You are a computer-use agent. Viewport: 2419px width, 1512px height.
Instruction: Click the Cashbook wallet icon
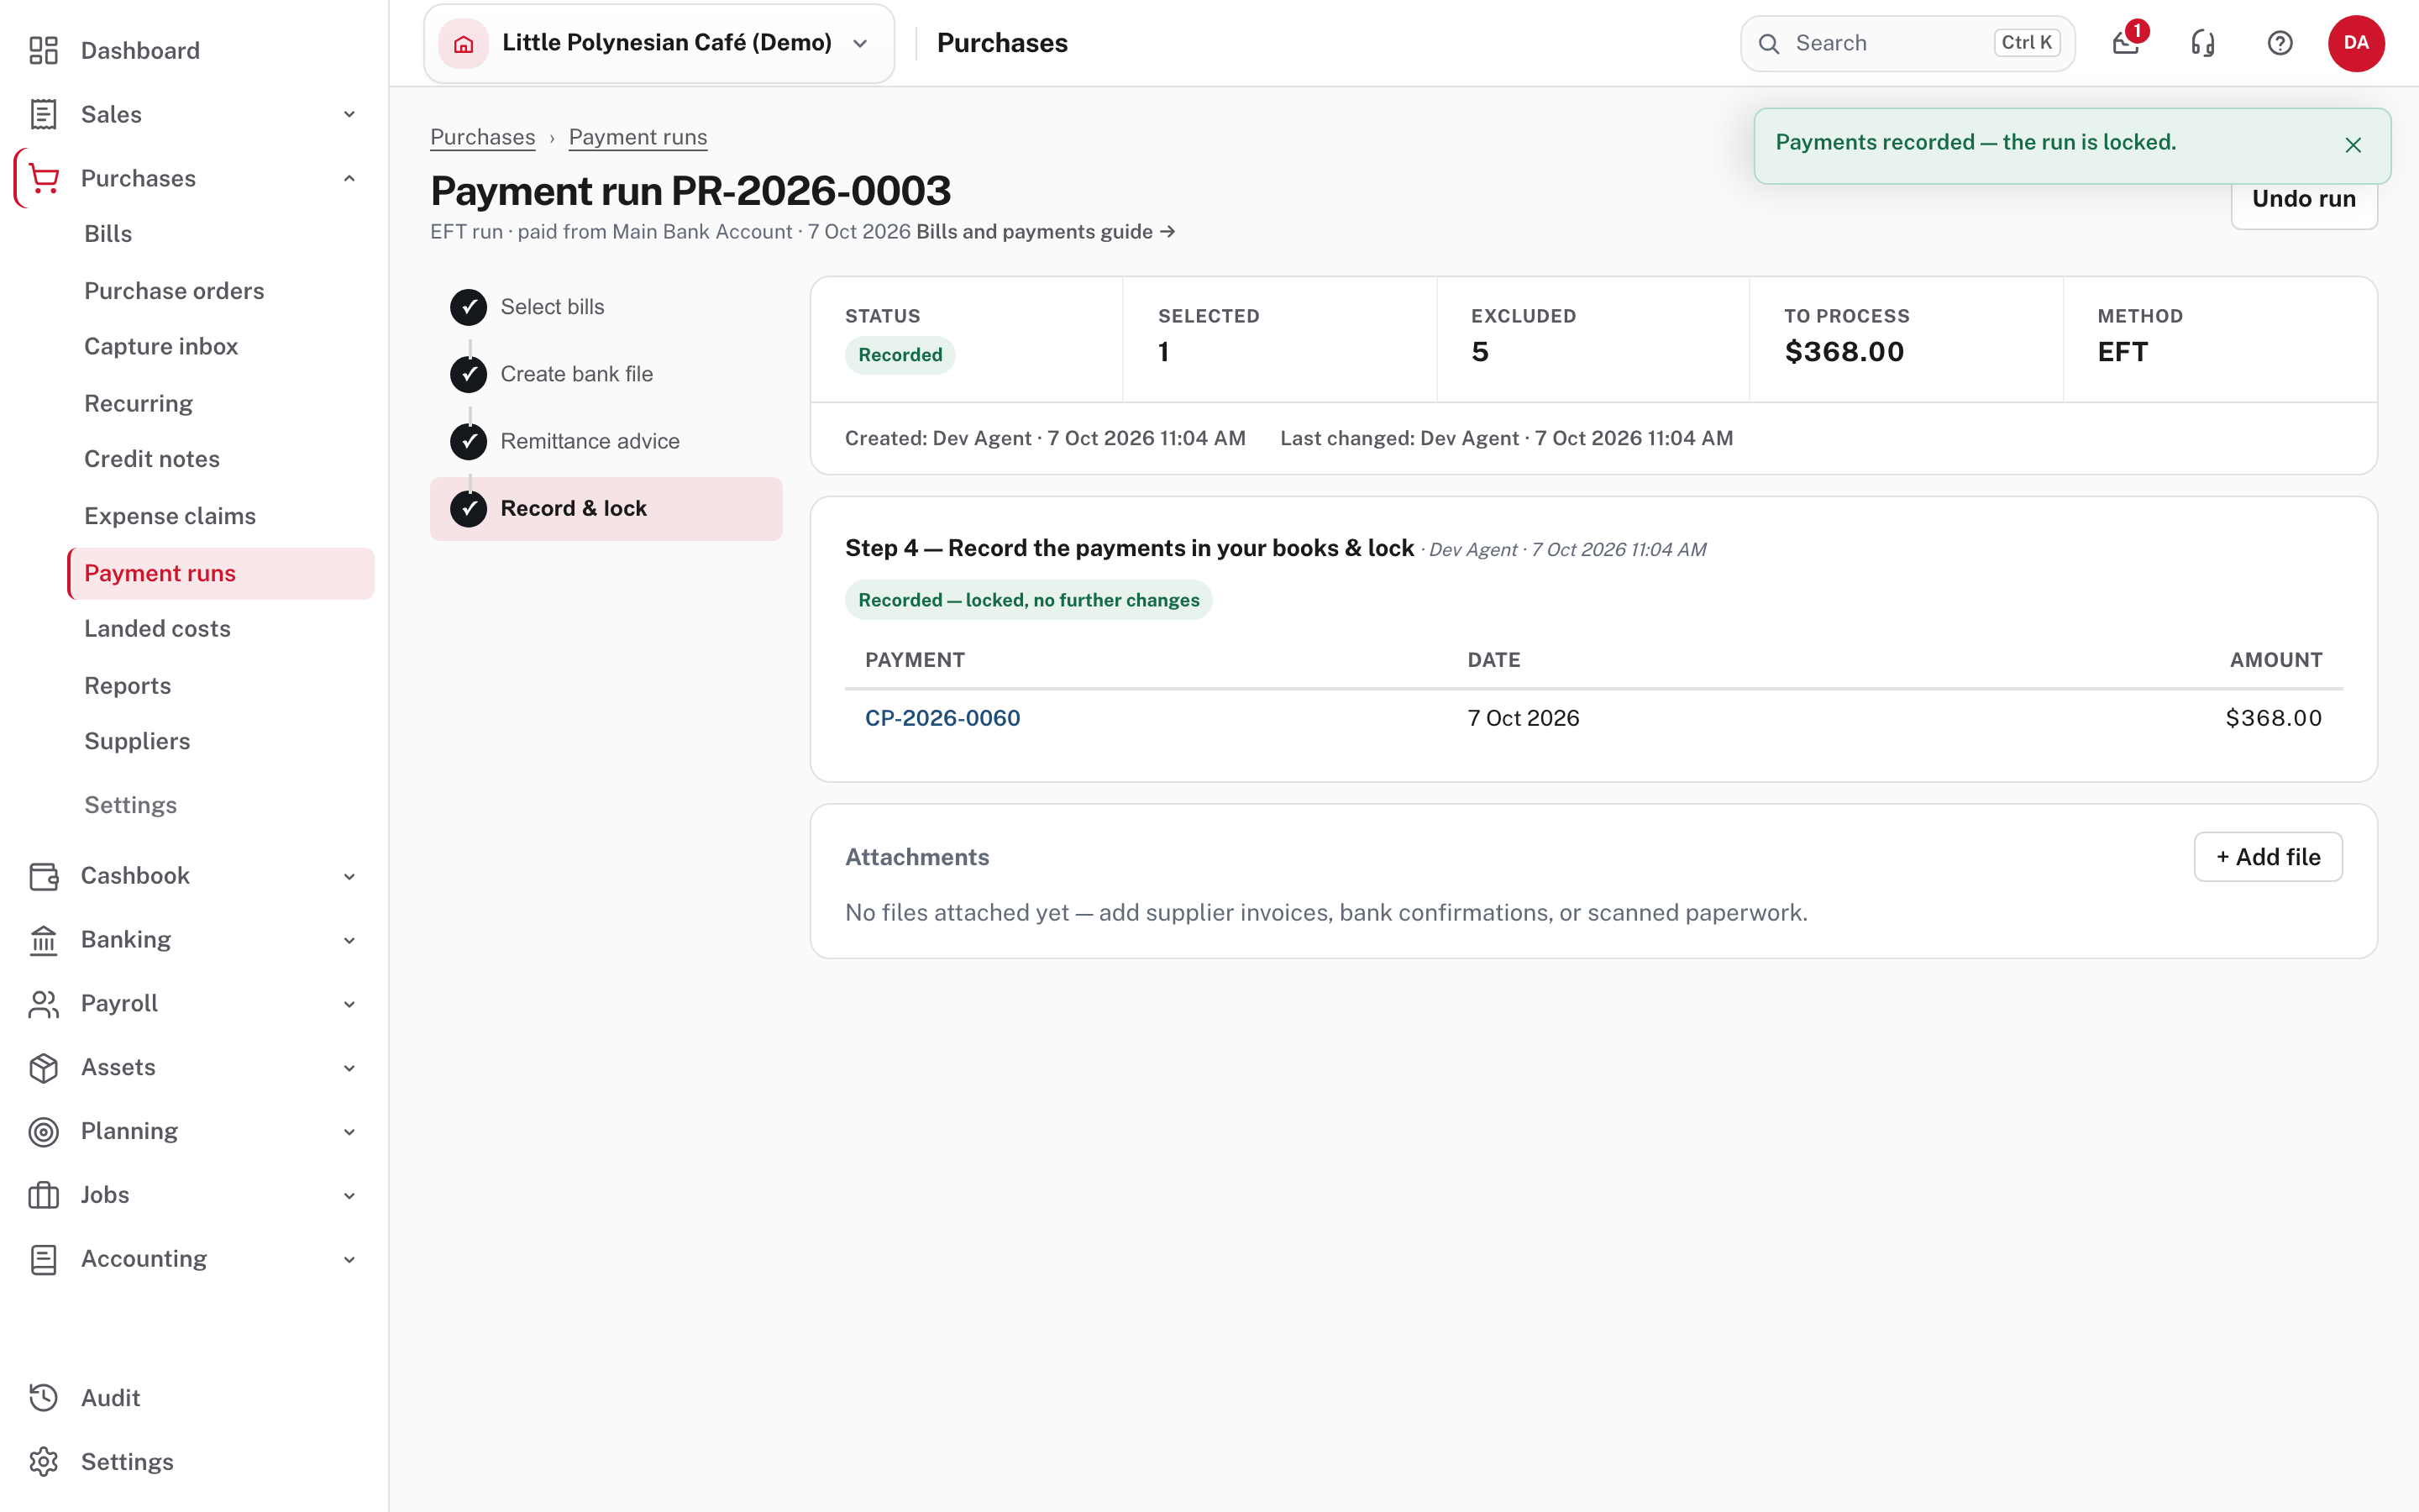pyautogui.click(x=43, y=876)
